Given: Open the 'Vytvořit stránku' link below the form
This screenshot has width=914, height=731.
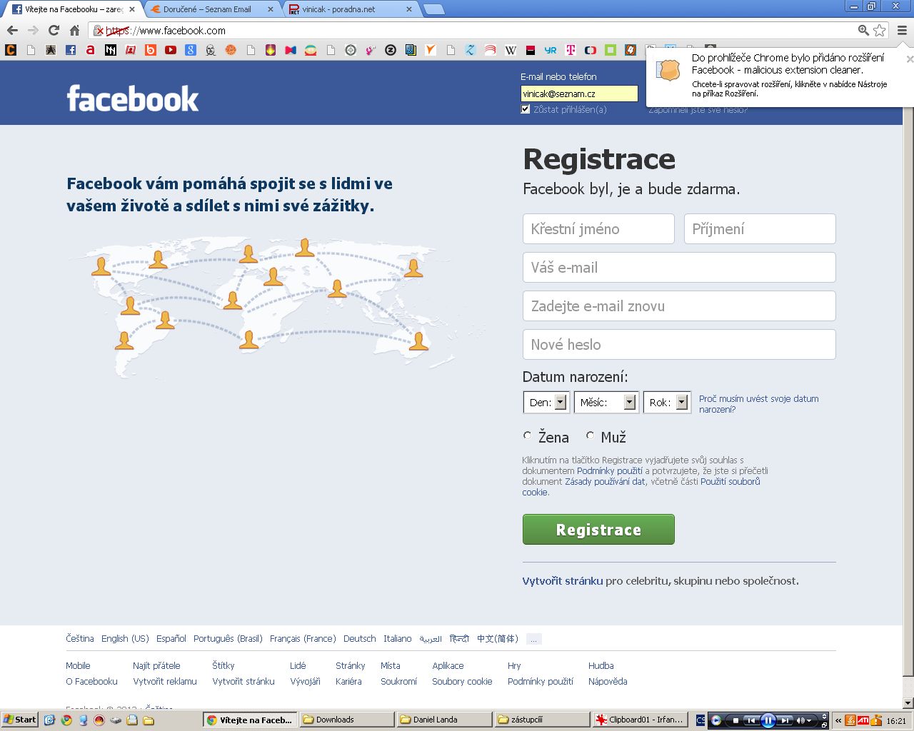Looking at the screenshot, I should (563, 581).
